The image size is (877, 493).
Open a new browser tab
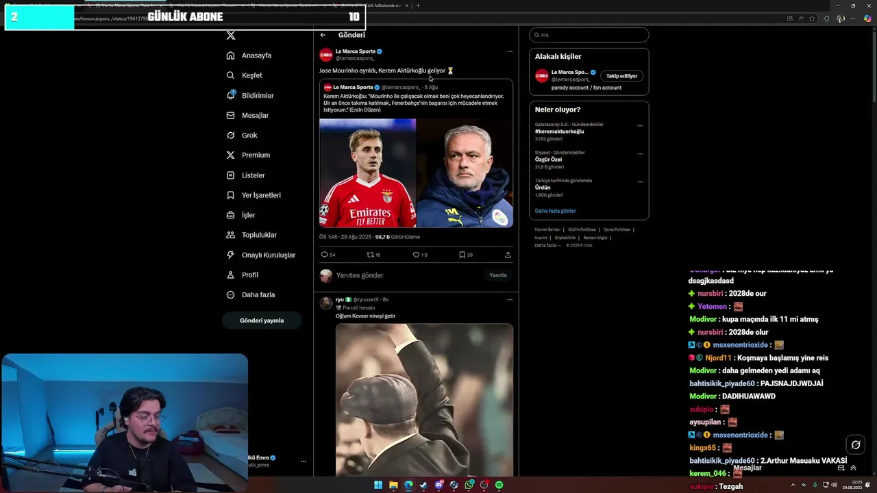tap(418, 5)
